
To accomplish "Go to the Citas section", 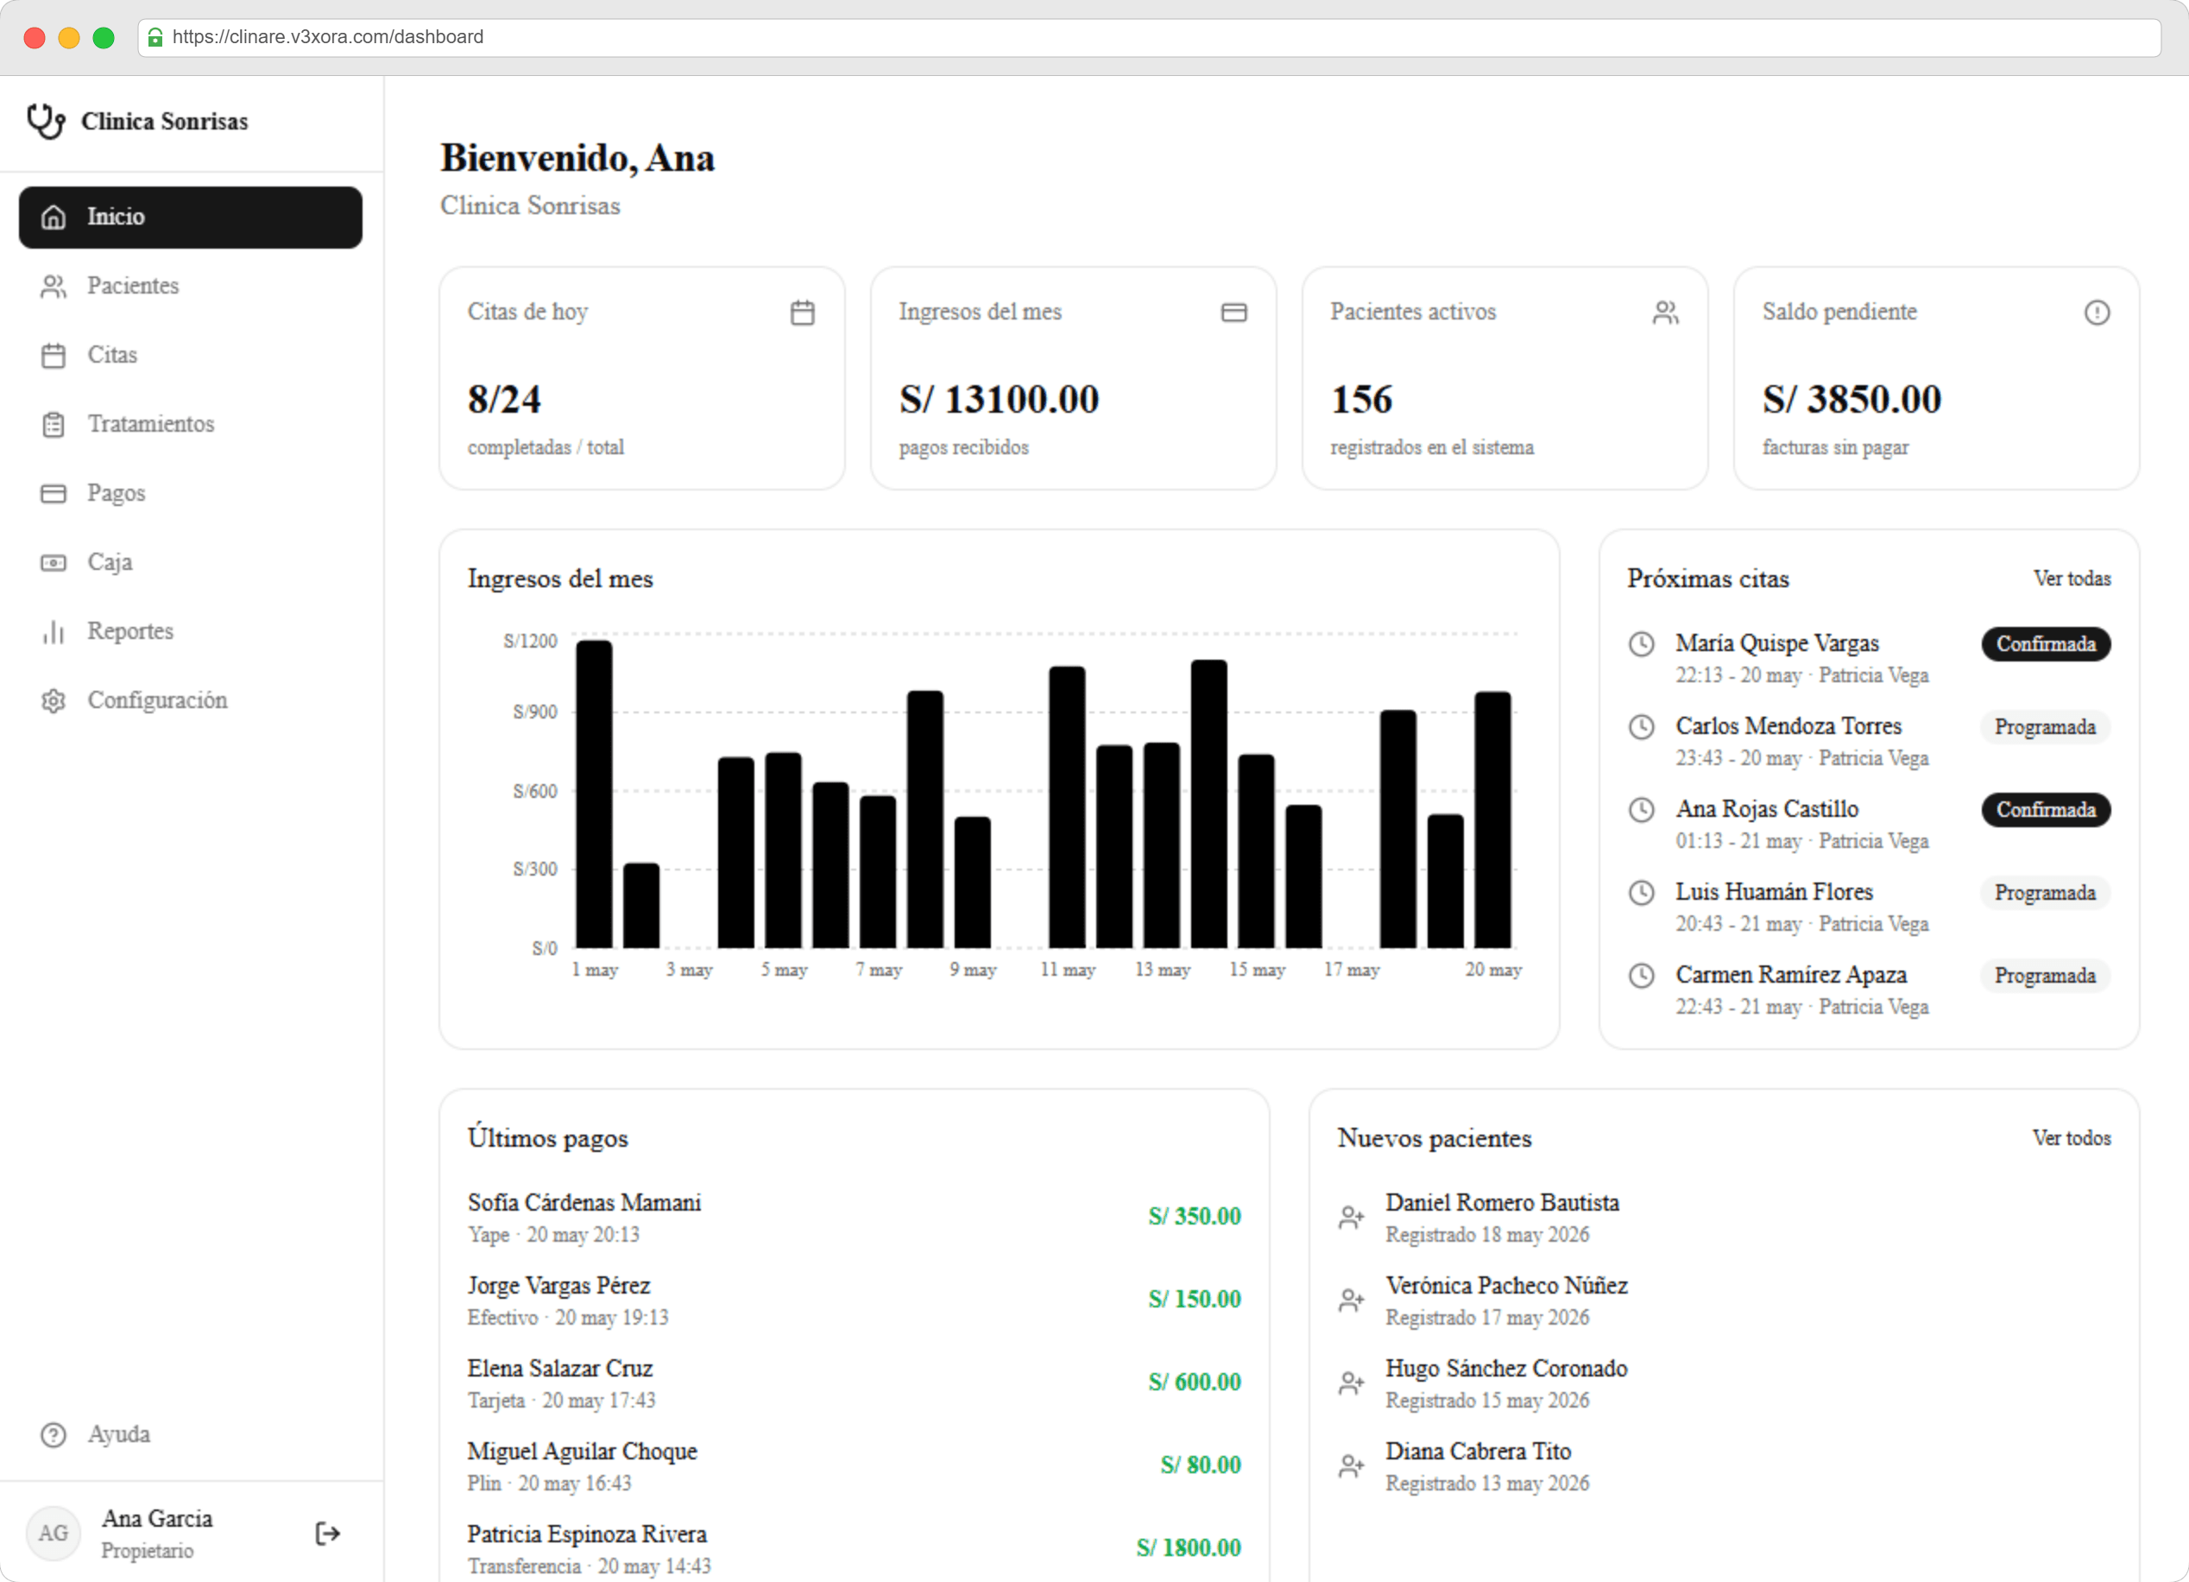I will pos(191,356).
